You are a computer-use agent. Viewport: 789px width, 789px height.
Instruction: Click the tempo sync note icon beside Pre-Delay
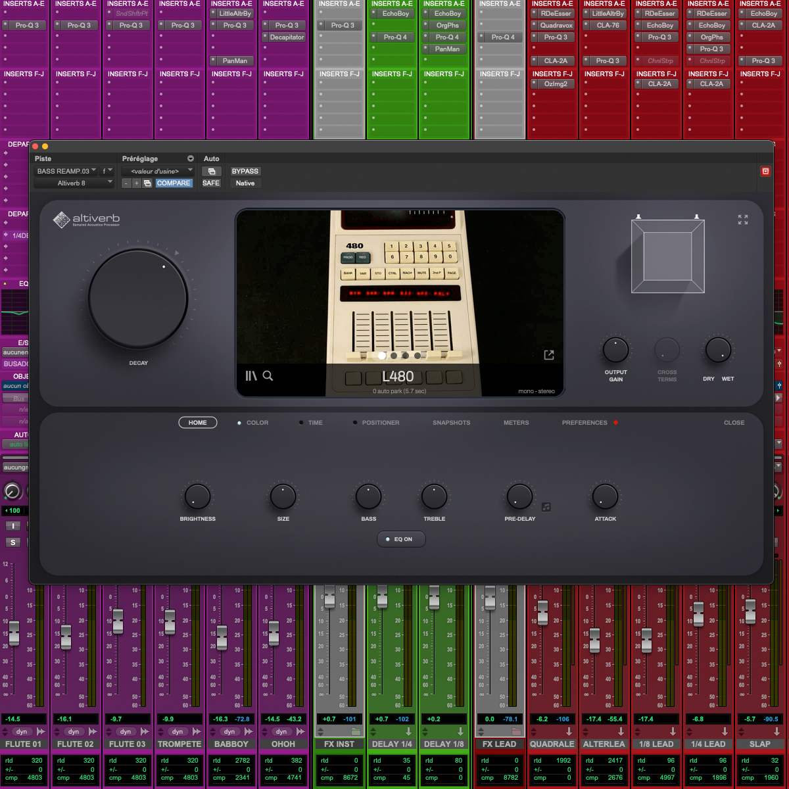coord(546,507)
